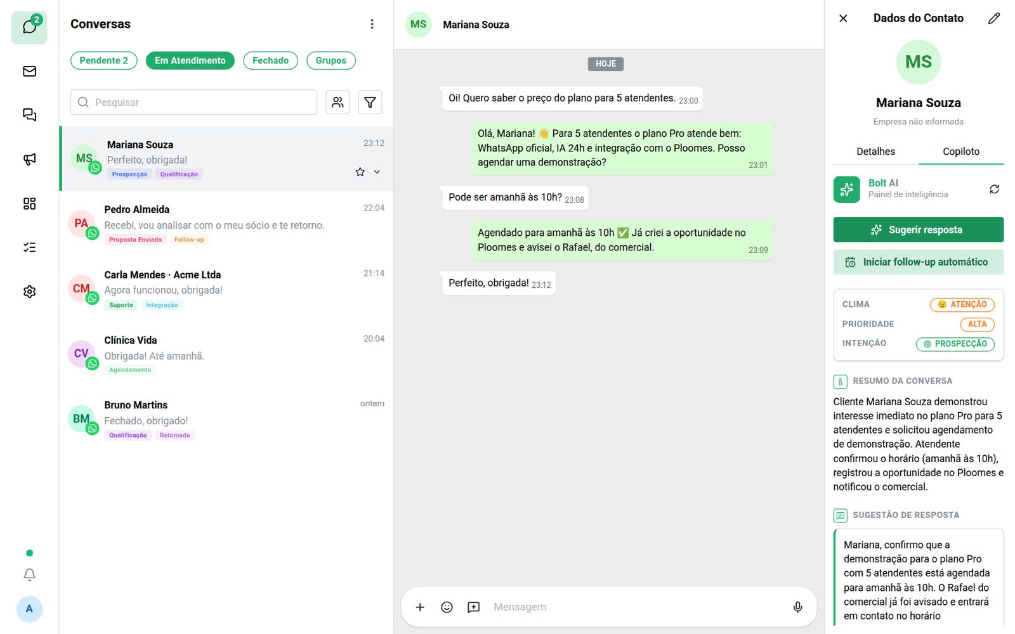Open the campaigns megaphone icon
The width and height of the screenshot is (1015, 634).
29,159
